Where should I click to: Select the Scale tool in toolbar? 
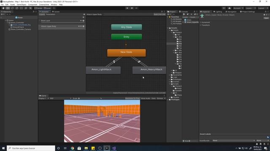coord(17,8)
